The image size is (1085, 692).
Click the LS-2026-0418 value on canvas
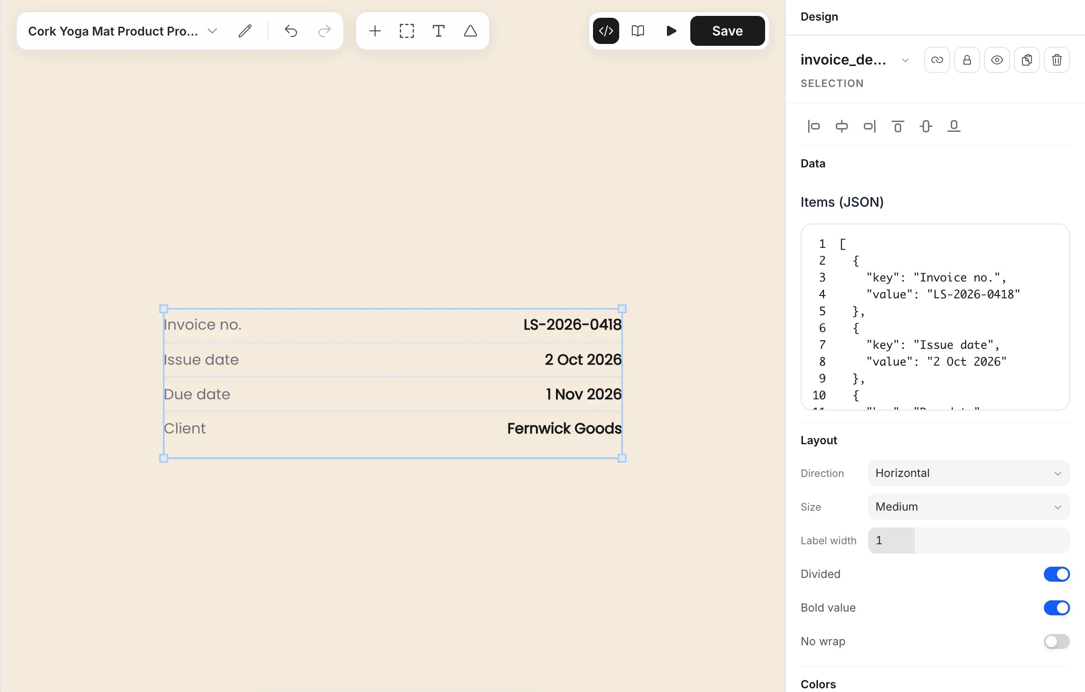[572, 324]
